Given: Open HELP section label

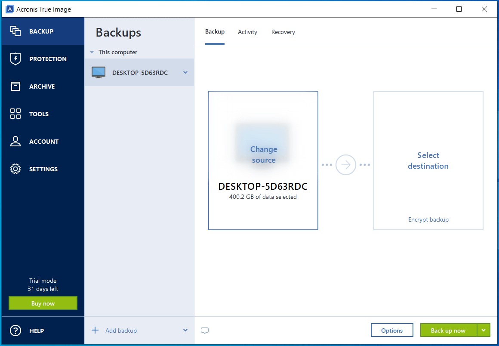Looking at the screenshot, I should 37,331.
